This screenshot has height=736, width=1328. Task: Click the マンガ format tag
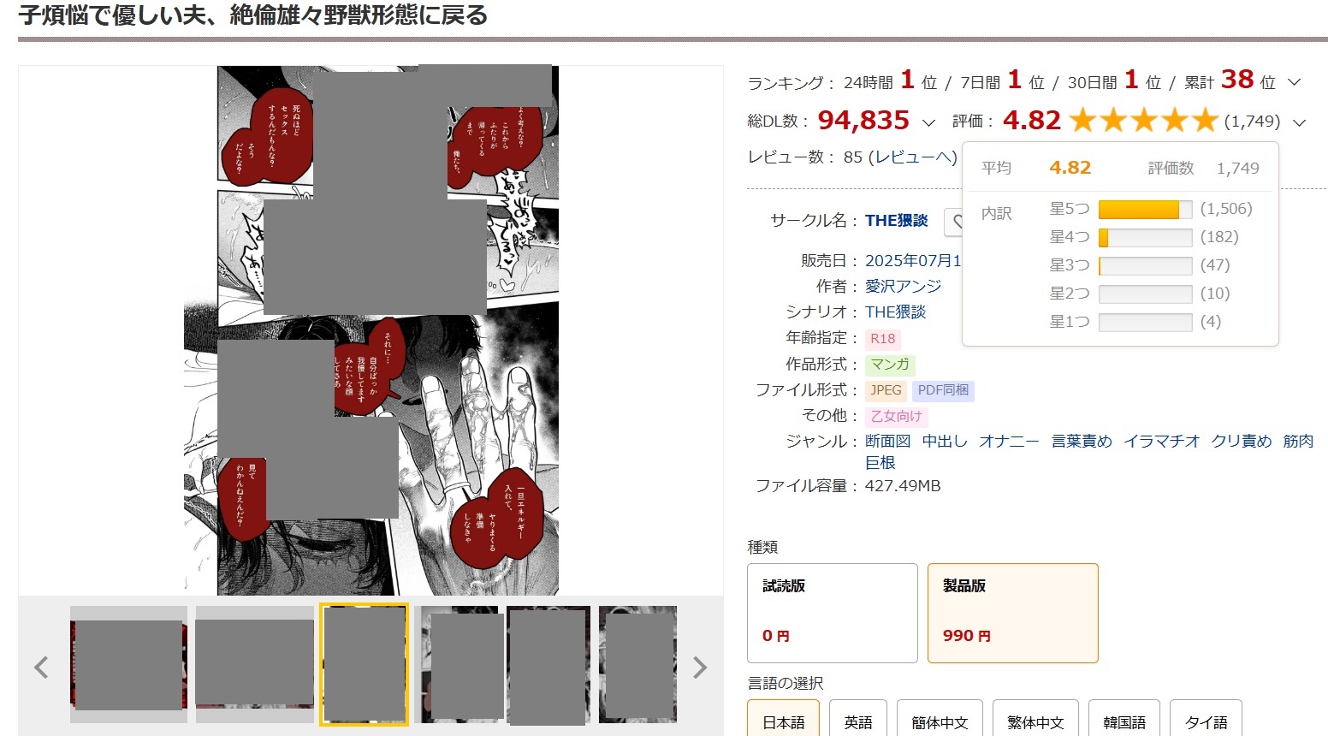coord(890,365)
